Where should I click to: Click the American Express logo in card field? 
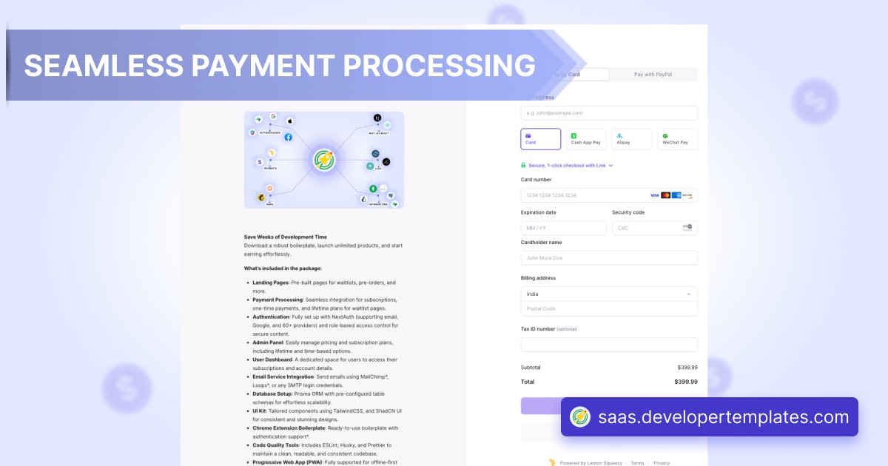[676, 195]
